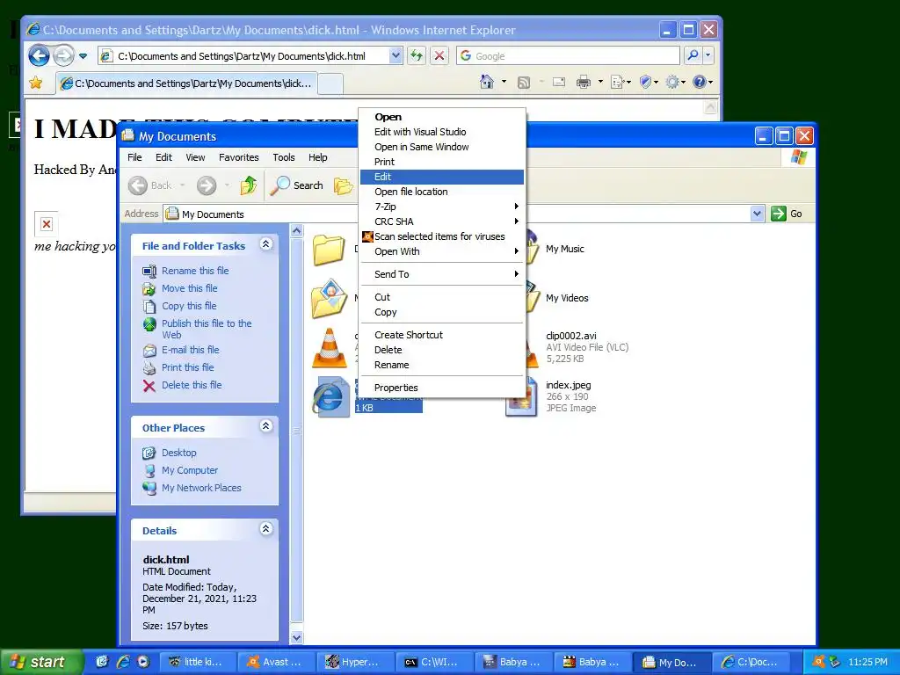
Task: Click the E-mail this file link
Action: point(191,350)
